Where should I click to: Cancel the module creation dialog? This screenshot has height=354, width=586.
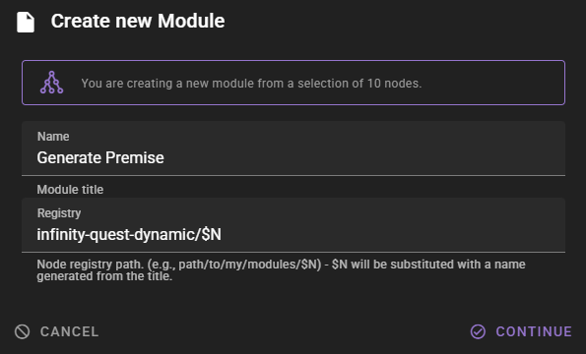[56, 331]
